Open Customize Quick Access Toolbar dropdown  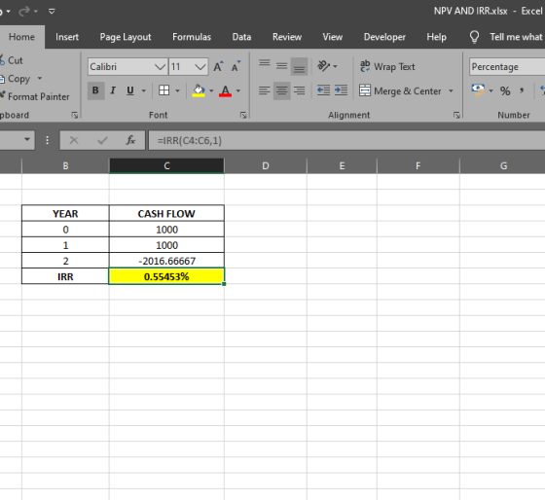(x=52, y=12)
